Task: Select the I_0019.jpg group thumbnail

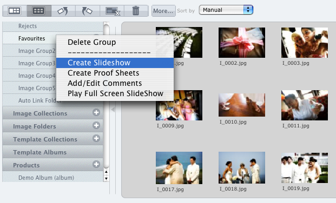Action: (305, 168)
